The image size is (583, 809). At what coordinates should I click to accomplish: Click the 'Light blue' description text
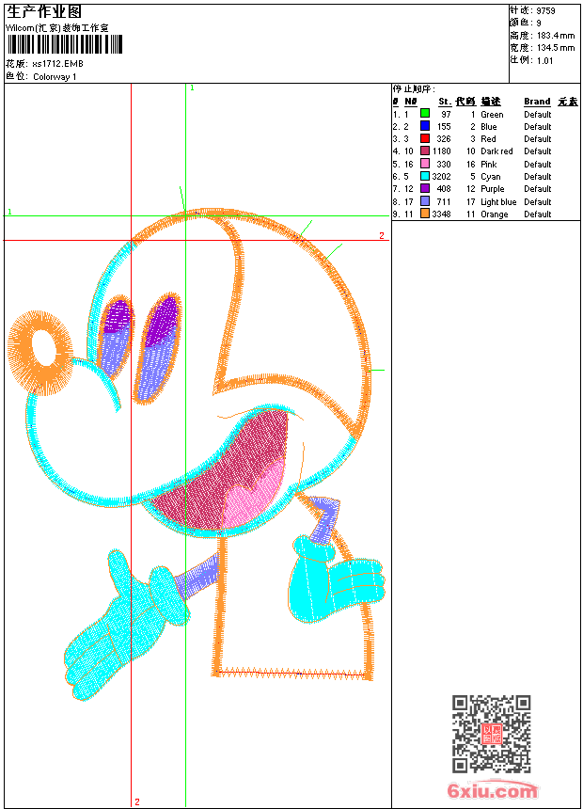coord(498,202)
